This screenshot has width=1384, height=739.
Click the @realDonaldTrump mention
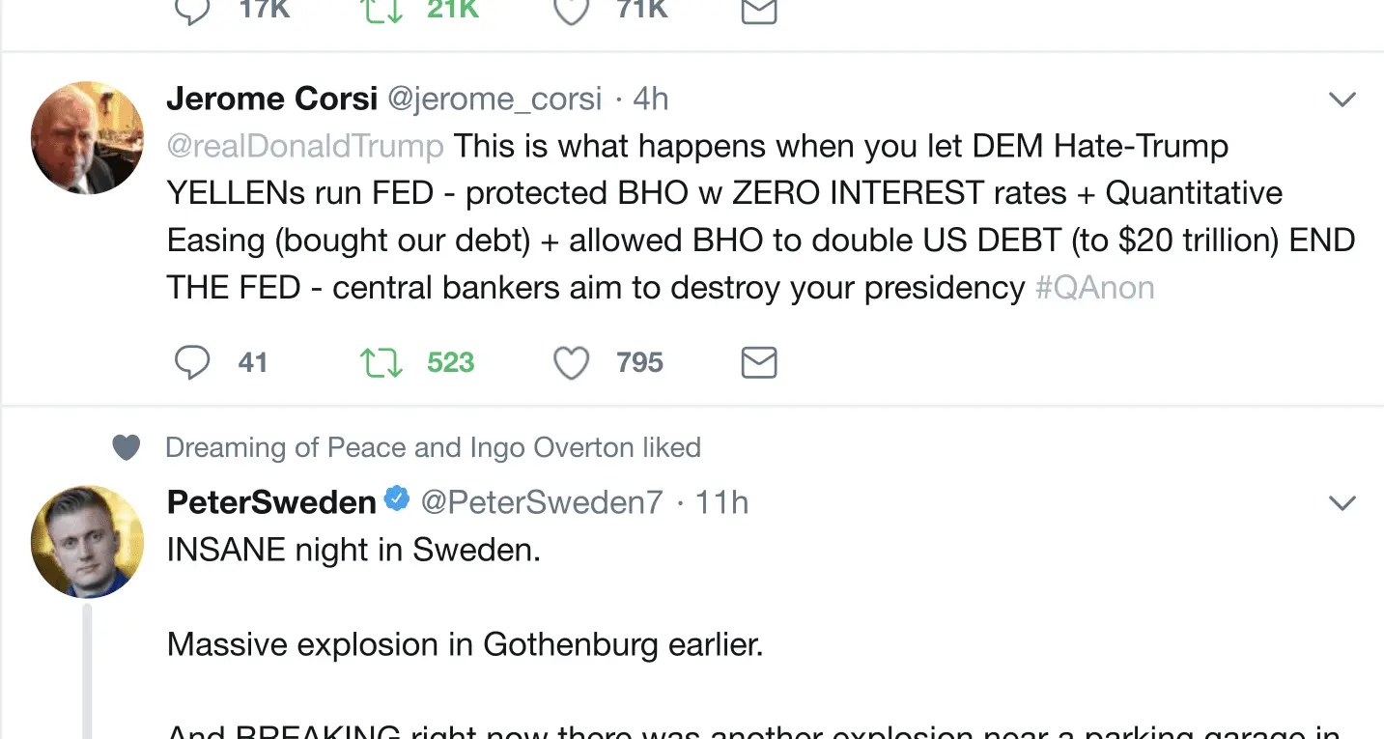305,146
